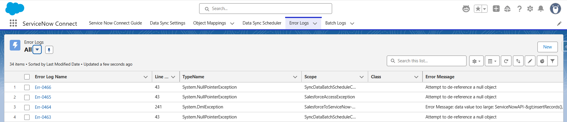
Task: Show the filters panel funnel
Action: [x=553, y=61]
